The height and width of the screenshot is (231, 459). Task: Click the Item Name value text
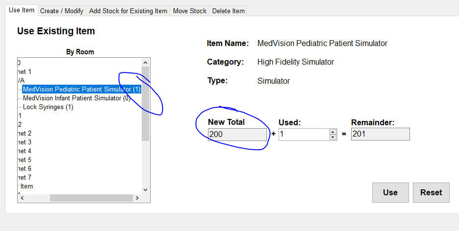coord(322,44)
